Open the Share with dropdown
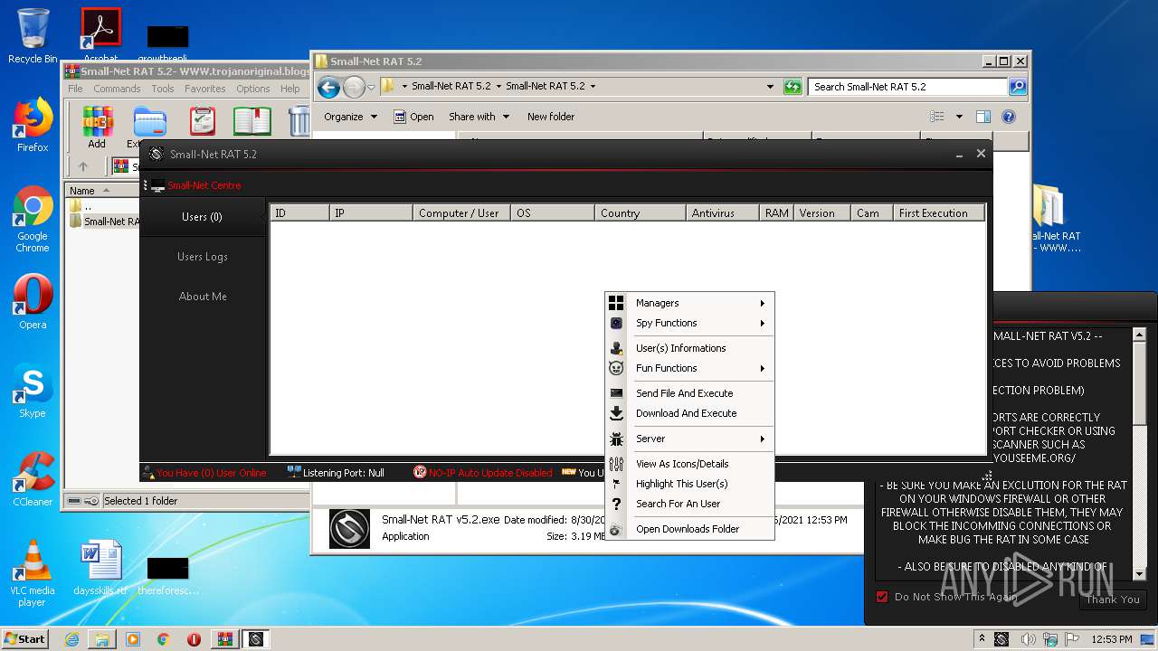1158x651 pixels. 479,117
